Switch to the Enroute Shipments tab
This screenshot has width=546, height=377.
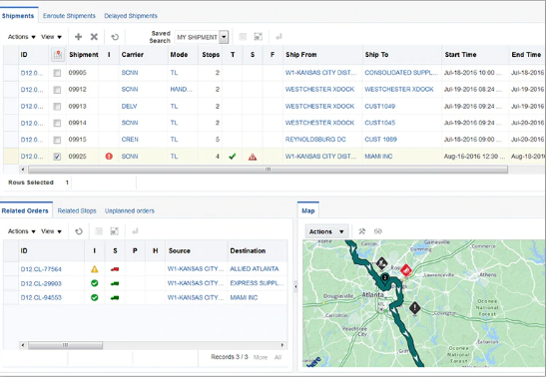[x=69, y=16]
